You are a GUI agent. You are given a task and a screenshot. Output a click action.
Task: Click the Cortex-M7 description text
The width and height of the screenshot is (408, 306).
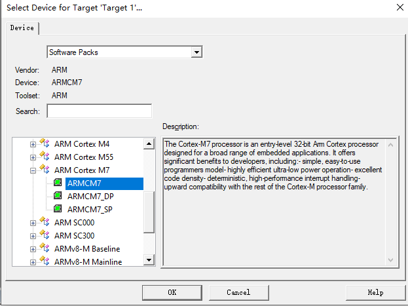click(x=273, y=165)
